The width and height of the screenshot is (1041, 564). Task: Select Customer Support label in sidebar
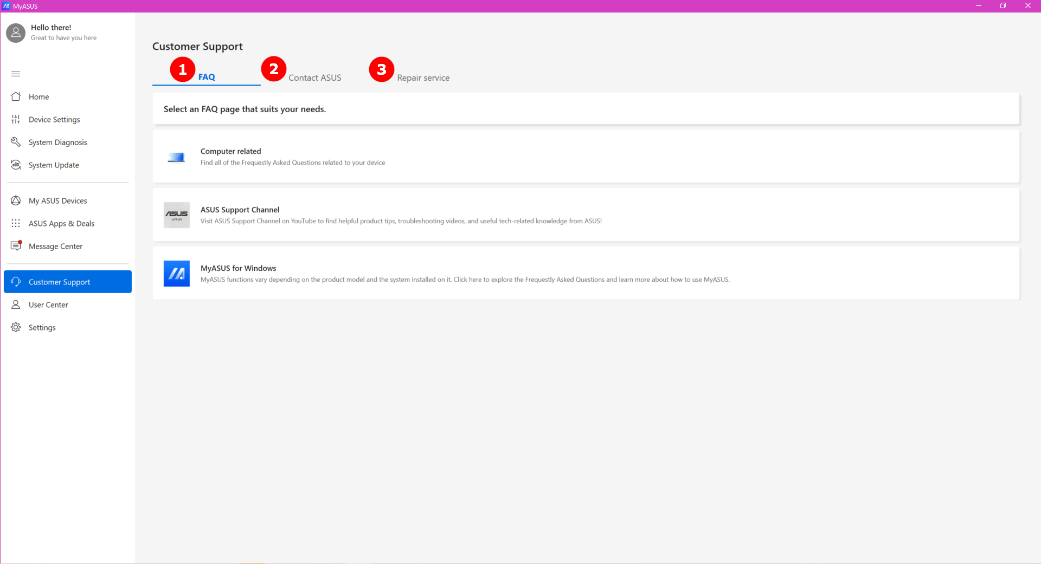[x=59, y=282]
